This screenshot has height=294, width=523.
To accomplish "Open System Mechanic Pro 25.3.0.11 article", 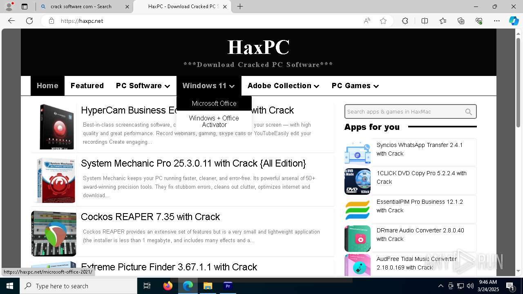I will tap(193, 163).
